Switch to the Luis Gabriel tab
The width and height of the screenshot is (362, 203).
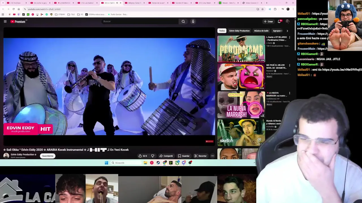click(x=87, y=3)
